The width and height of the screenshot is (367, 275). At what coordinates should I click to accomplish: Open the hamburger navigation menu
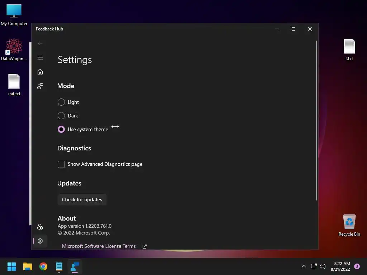click(x=40, y=58)
